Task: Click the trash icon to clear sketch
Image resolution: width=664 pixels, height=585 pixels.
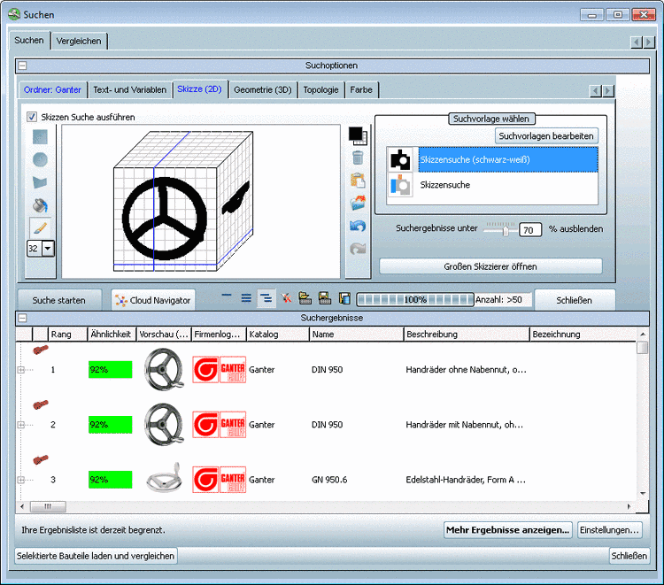Action: click(x=358, y=158)
